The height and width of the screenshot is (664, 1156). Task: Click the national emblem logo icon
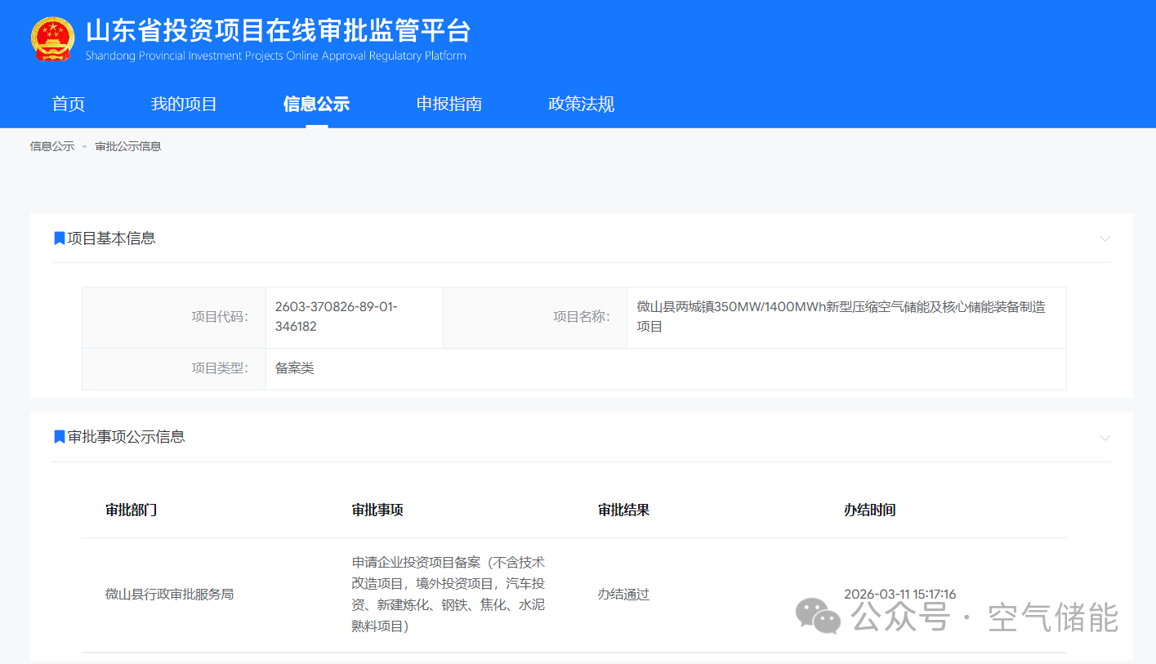(x=52, y=39)
